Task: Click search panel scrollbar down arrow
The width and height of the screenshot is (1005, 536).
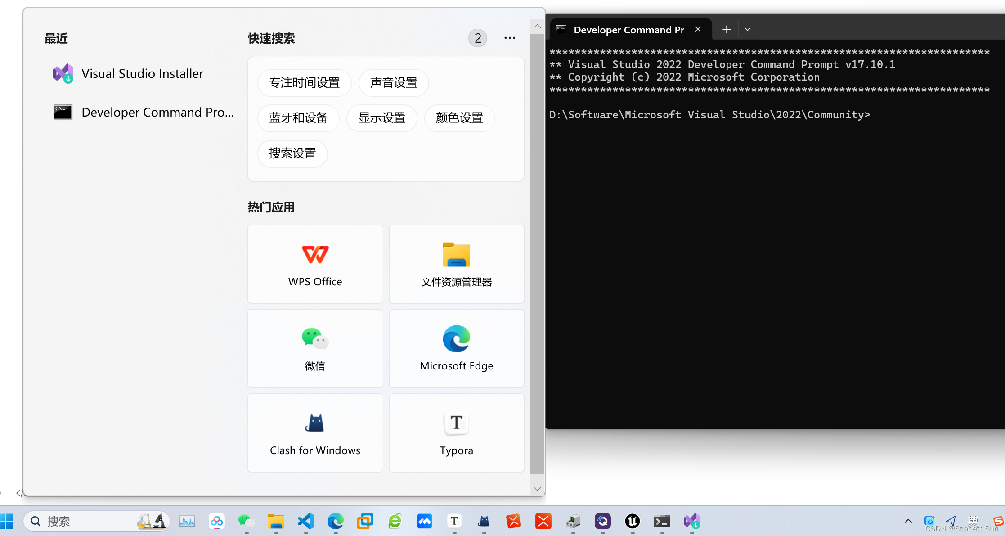Action: coord(537,489)
